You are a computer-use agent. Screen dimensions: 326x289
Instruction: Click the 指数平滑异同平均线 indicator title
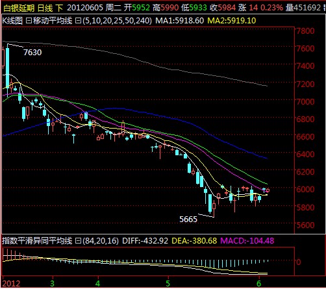37,241
